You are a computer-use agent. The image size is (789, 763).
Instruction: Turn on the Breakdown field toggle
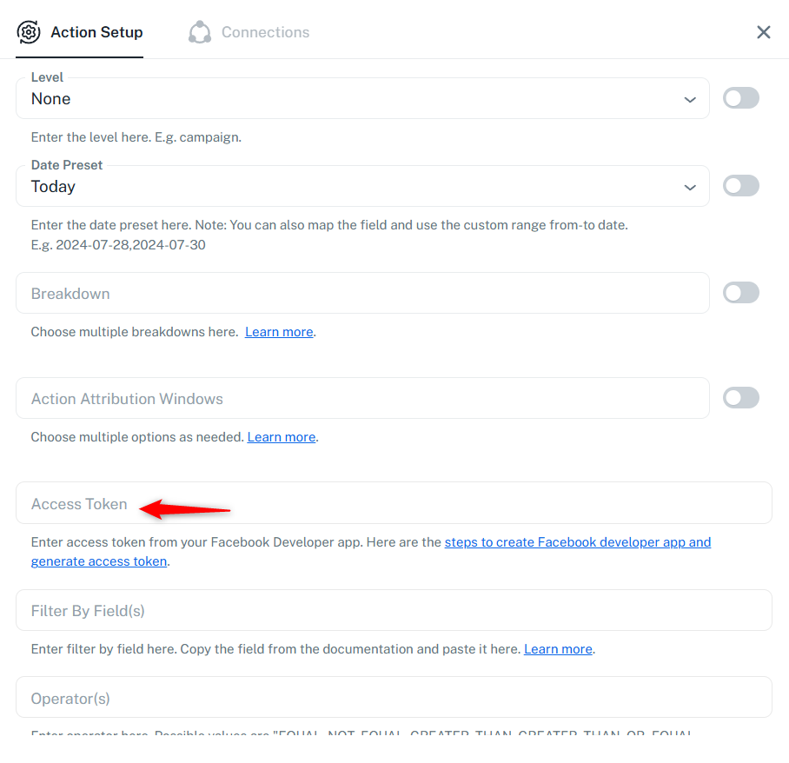coord(740,292)
